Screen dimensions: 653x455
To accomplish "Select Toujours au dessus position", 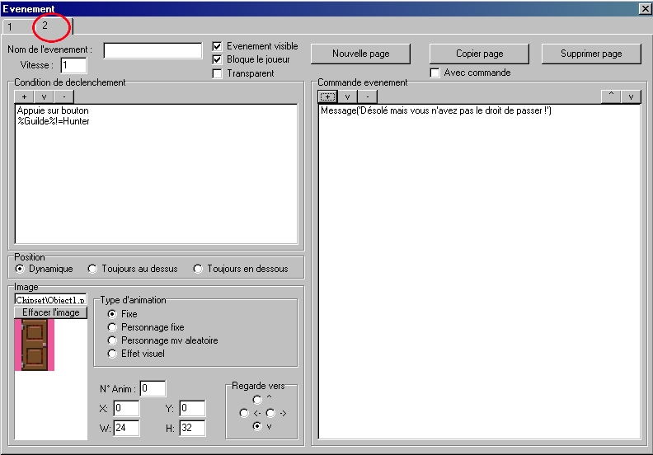I will pyautogui.click(x=93, y=269).
